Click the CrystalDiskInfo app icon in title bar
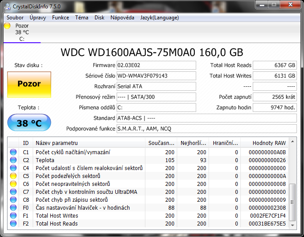 click(8, 6)
